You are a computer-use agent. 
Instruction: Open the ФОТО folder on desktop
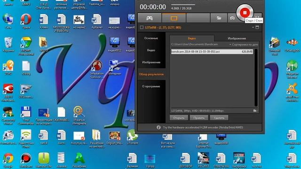44,45
